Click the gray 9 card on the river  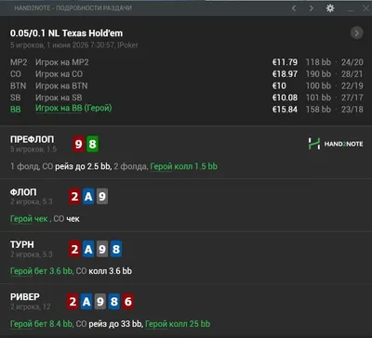click(100, 301)
